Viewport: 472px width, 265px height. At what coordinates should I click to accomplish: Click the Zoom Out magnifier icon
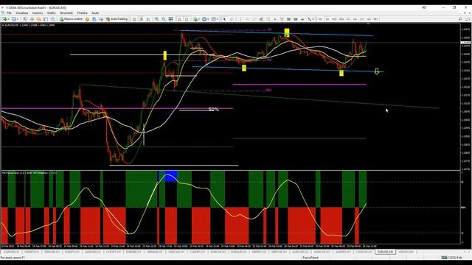click(x=164, y=19)
